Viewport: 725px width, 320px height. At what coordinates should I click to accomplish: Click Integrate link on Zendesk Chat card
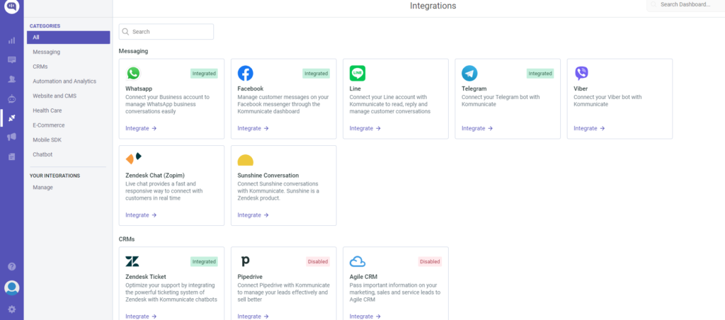click(x=141, y=215)
